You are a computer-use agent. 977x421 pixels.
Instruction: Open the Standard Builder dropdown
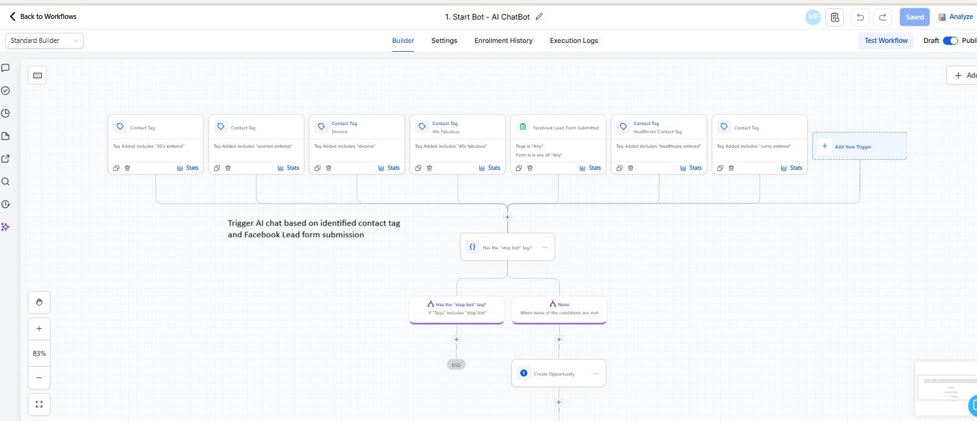point(43,40)
